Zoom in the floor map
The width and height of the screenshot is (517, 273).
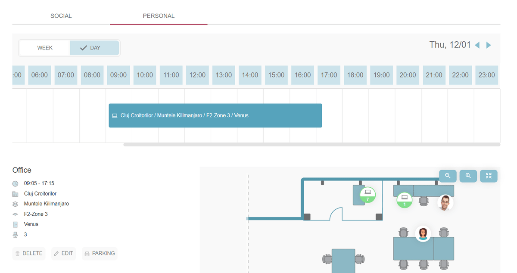[x=468, y=176]
